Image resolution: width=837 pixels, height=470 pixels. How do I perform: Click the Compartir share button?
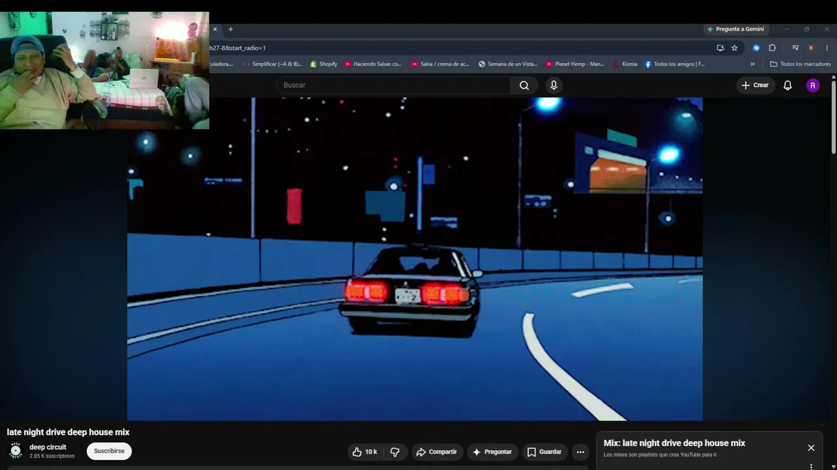pyautogui.click(x=437, y=452)
